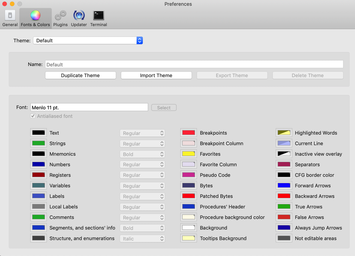Change the Numbers color swatch
Image resolution: width=355 pixels, height=256 pixels.
[38, 164]
